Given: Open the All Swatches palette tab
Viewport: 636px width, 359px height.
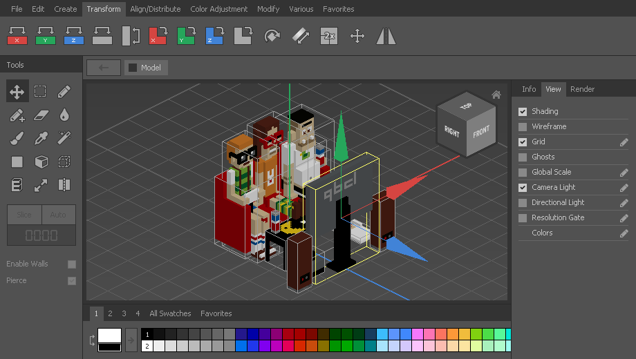Looking at the screenshot, I should pos(170,313).
